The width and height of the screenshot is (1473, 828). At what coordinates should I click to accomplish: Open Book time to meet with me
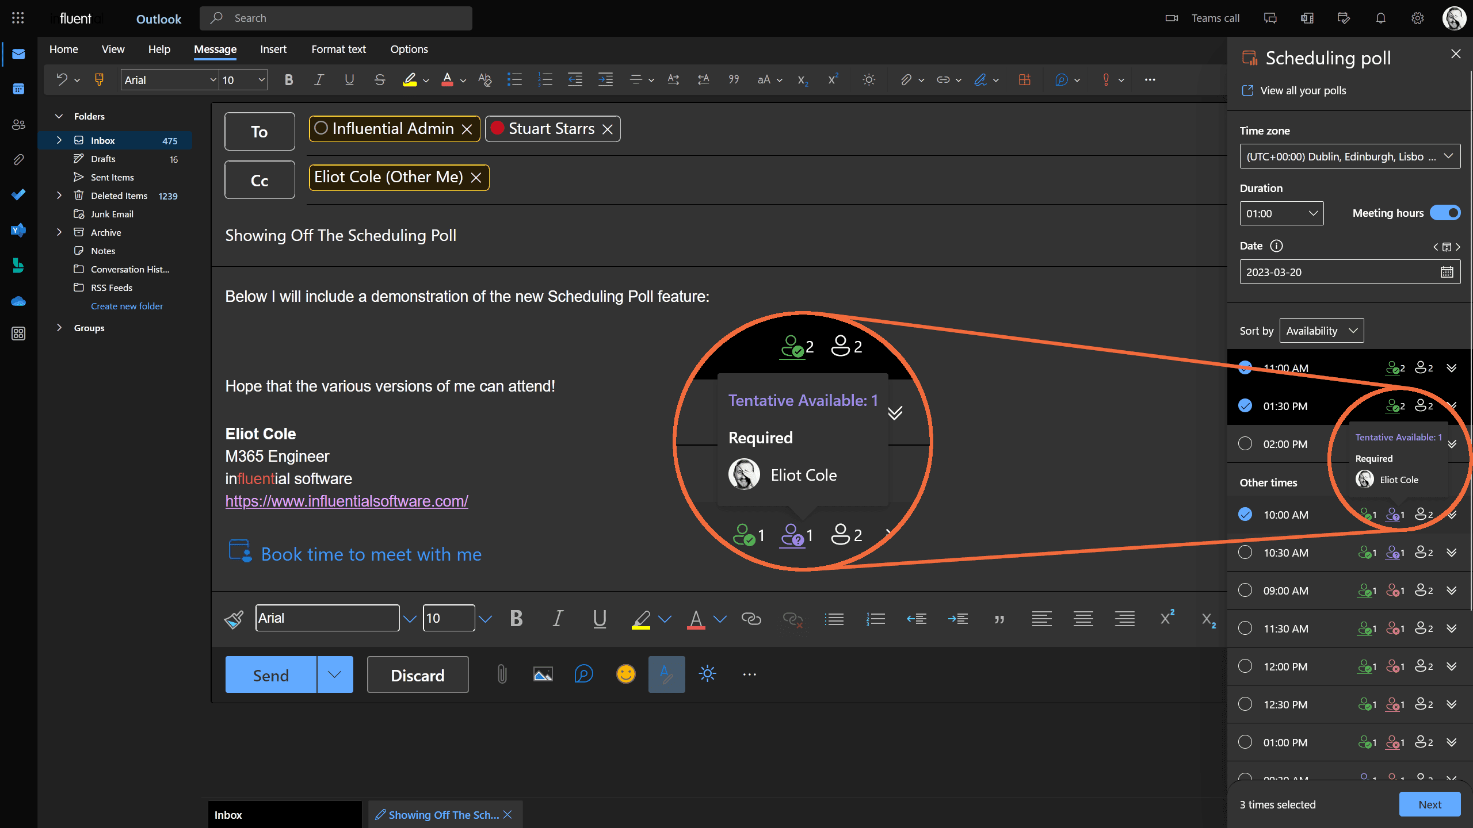(x=371, y=554)
